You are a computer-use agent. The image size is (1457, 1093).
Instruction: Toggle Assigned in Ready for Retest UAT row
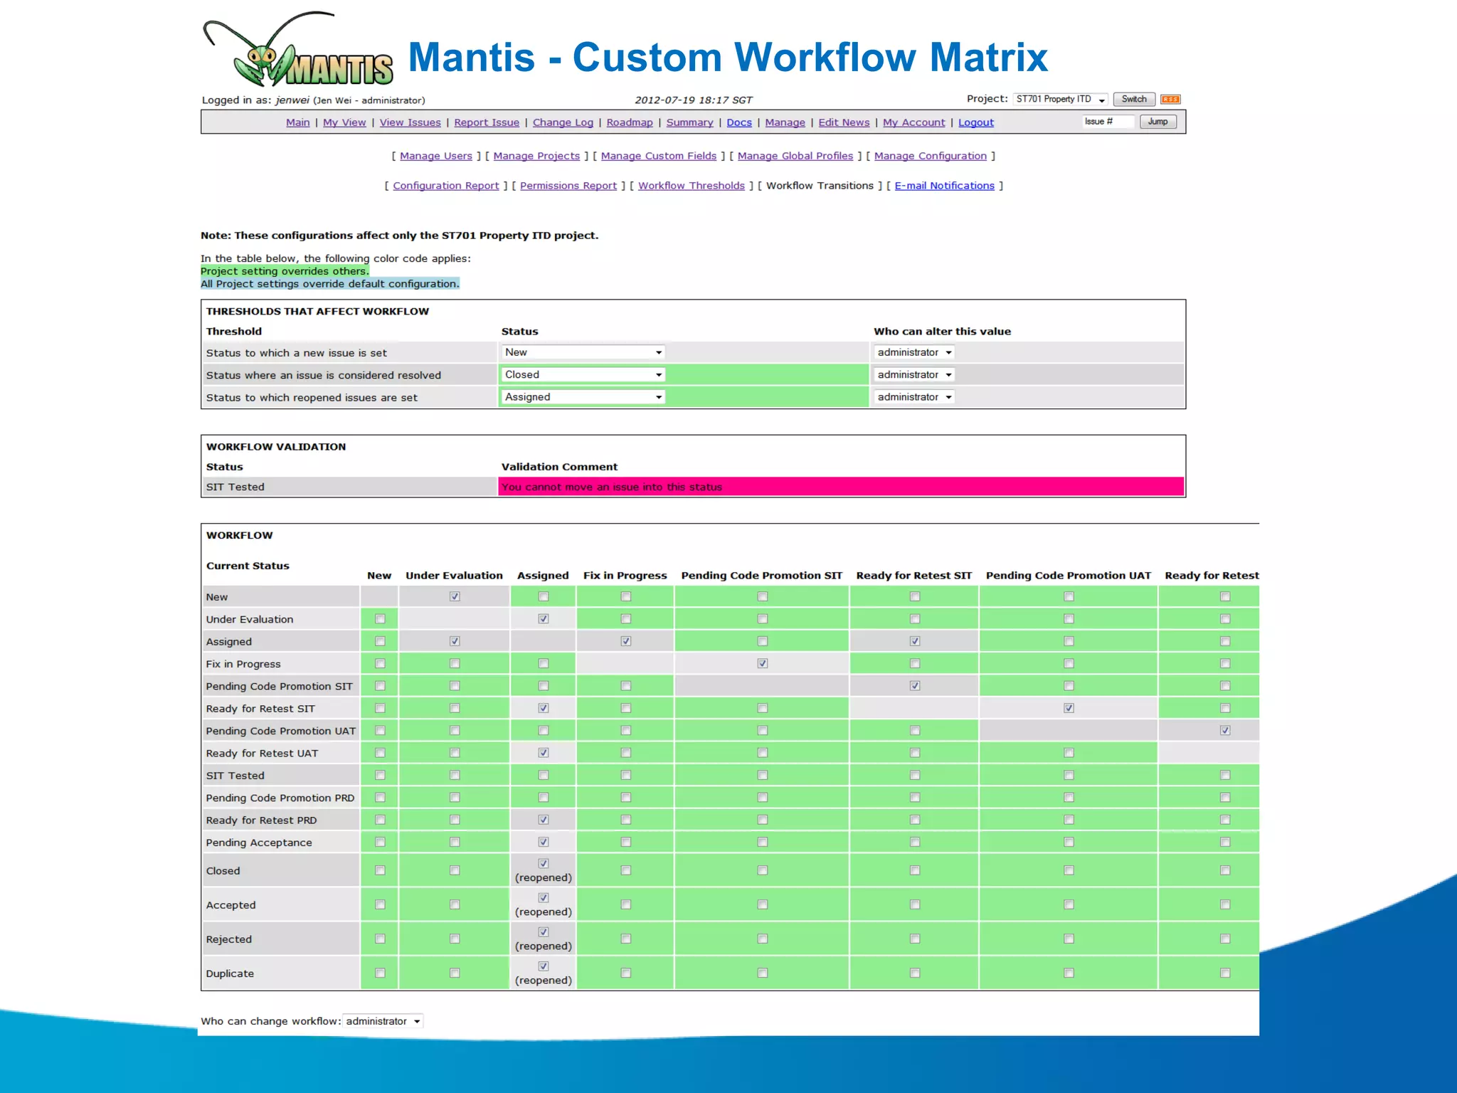click(x=544, y=752)
